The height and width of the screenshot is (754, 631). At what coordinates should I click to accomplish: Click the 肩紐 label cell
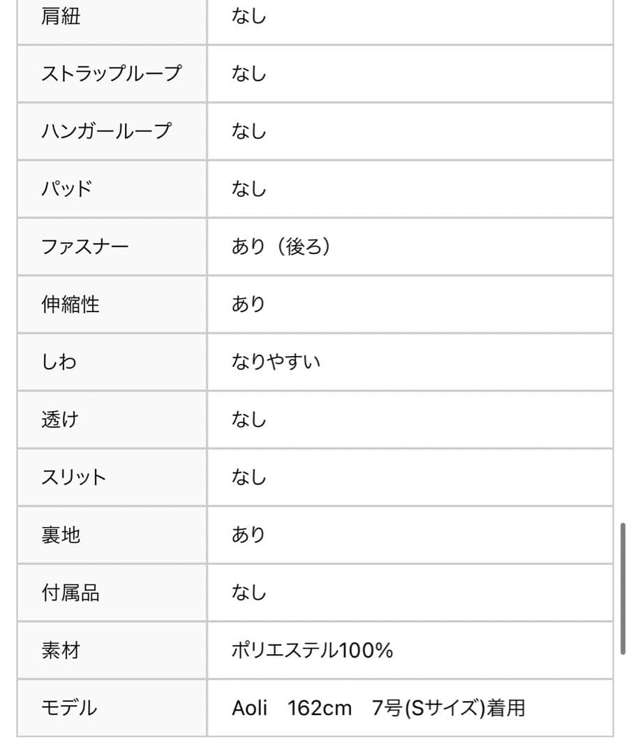[61, 16]
